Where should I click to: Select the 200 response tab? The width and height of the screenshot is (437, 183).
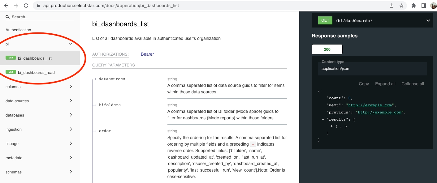coord(327,49)
